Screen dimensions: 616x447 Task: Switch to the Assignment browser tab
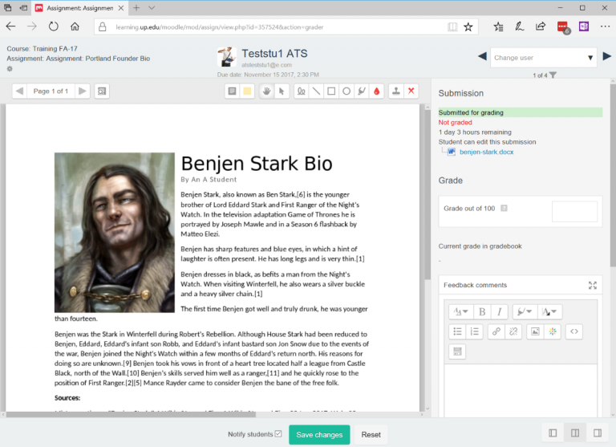point(79,8)
